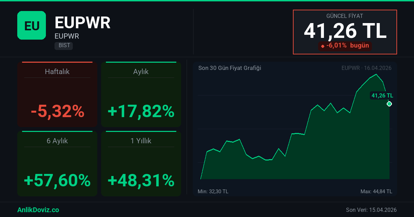Click the Min: 32,30 TL label

(213, 192)
